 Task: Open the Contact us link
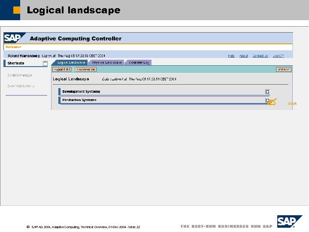coord(260,56)
